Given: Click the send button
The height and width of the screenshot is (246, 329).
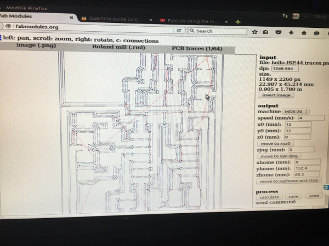Looking at the screenshot, I should pyautogui.click(x=314, y=196).
